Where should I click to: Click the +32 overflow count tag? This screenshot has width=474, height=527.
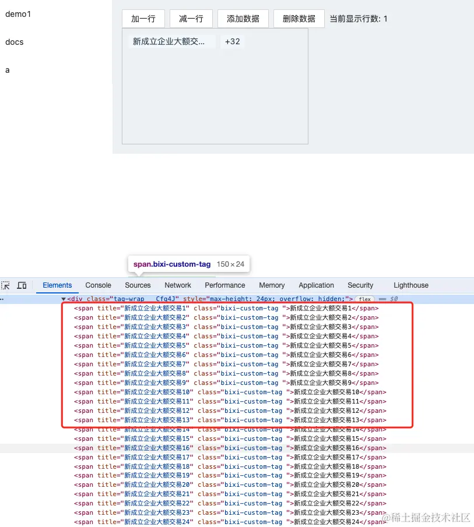(x=233, y=41)
